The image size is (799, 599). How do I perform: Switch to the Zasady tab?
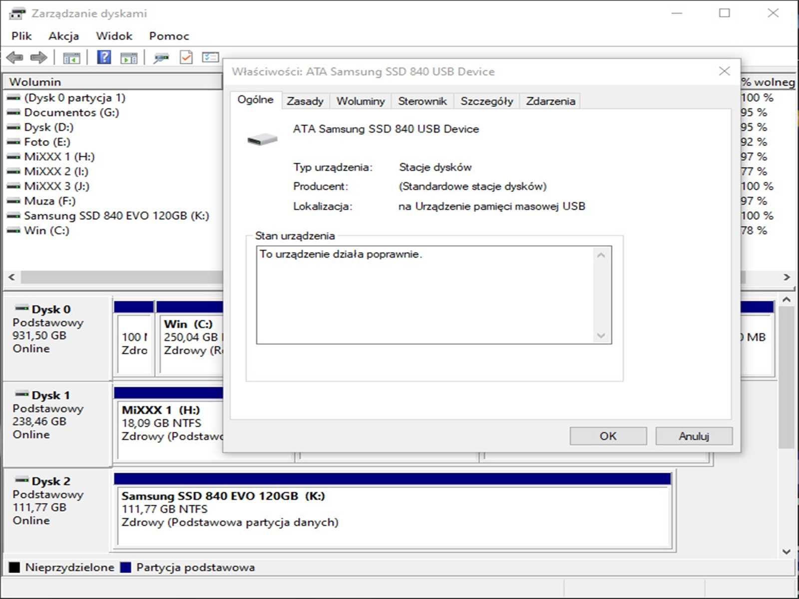point(305,101)
